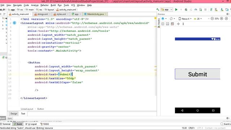Click the Stop square icon in toolbar
Image resolution: width=231 pixels, height=130 pixels.
point(205,10)
